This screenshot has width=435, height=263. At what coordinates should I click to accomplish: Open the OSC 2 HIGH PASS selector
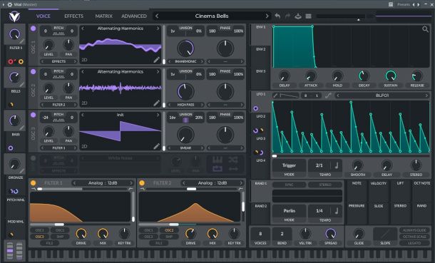(185, 105)
